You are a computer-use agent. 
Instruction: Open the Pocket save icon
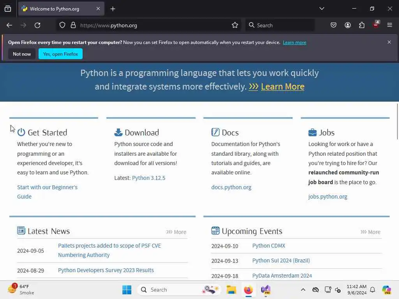(x=334, y=25)
